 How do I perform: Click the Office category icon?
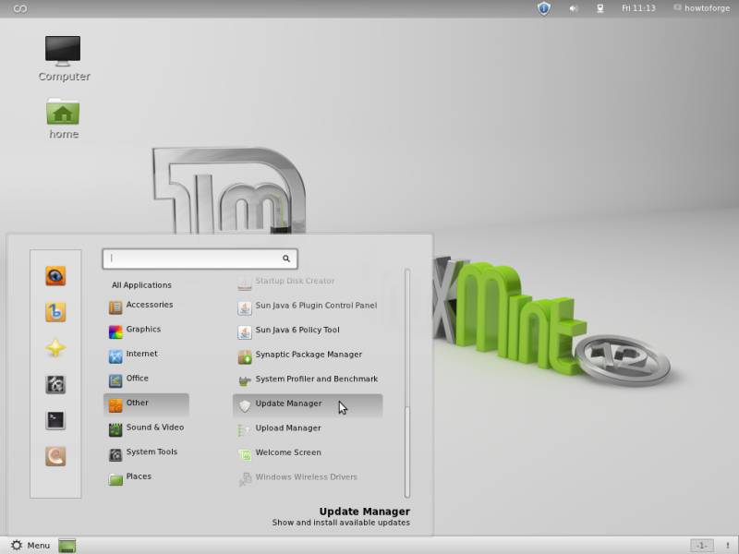point(115,380)
